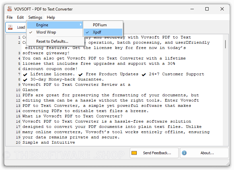Close the PDF to Text Converter window
Viewport: 234px width, 170px height.
[222, 9]
